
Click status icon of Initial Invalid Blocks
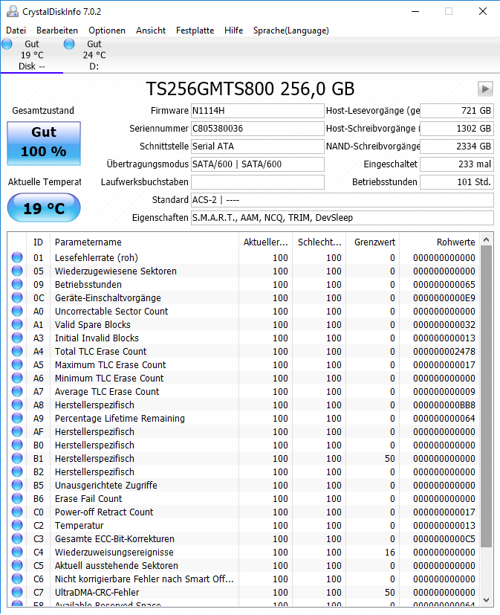pos(17,338)
